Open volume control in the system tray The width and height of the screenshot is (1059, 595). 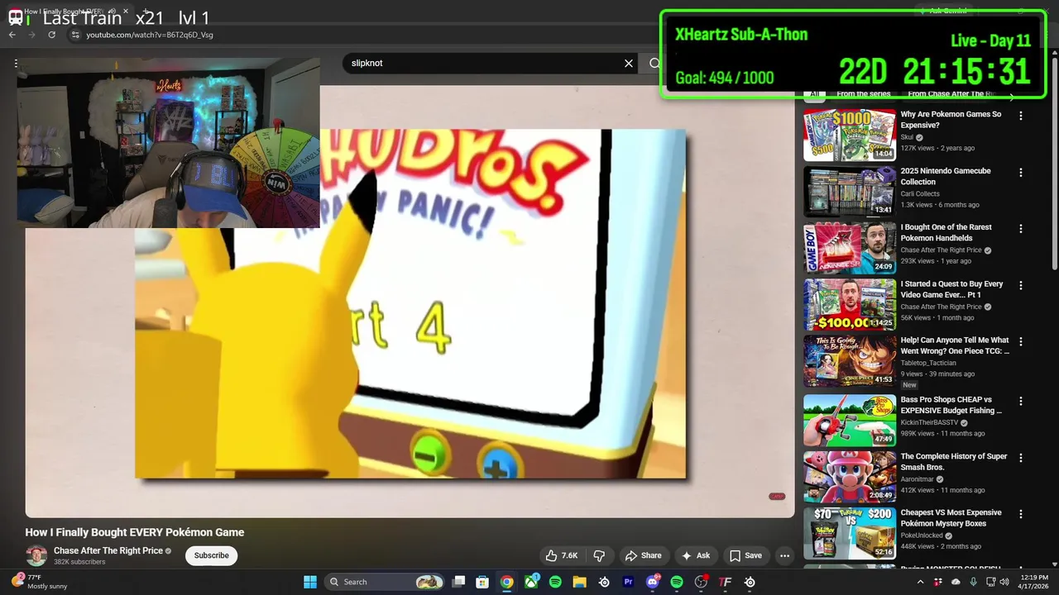(x=1004, y=582)
